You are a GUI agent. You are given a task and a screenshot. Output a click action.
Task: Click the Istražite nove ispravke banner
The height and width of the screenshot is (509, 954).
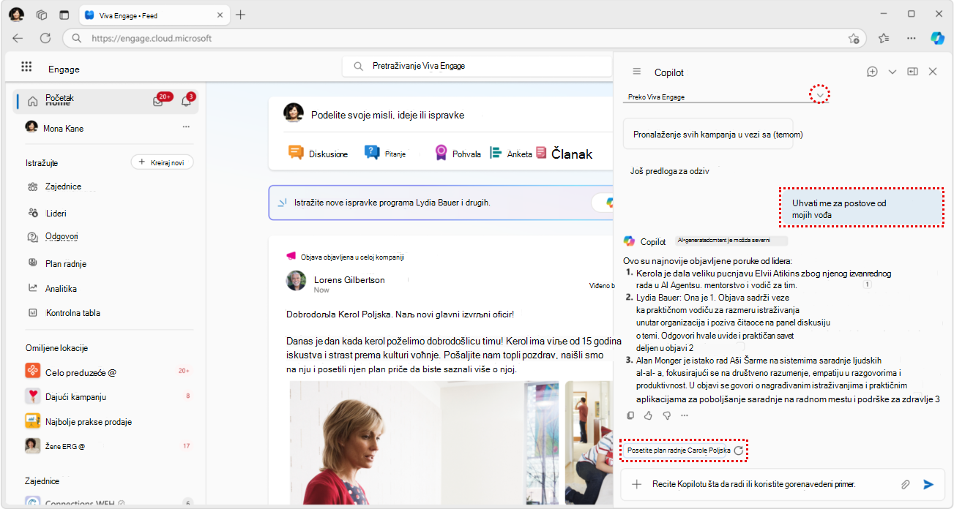pyautogui.click(x=441, y=203)
